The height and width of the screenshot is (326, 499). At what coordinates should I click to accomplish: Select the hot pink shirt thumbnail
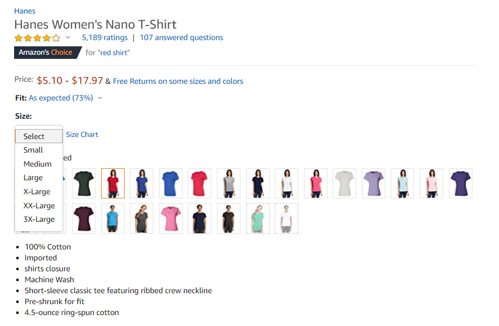[315, 183]
